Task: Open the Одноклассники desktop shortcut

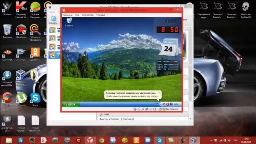Action: pos(35,55)
